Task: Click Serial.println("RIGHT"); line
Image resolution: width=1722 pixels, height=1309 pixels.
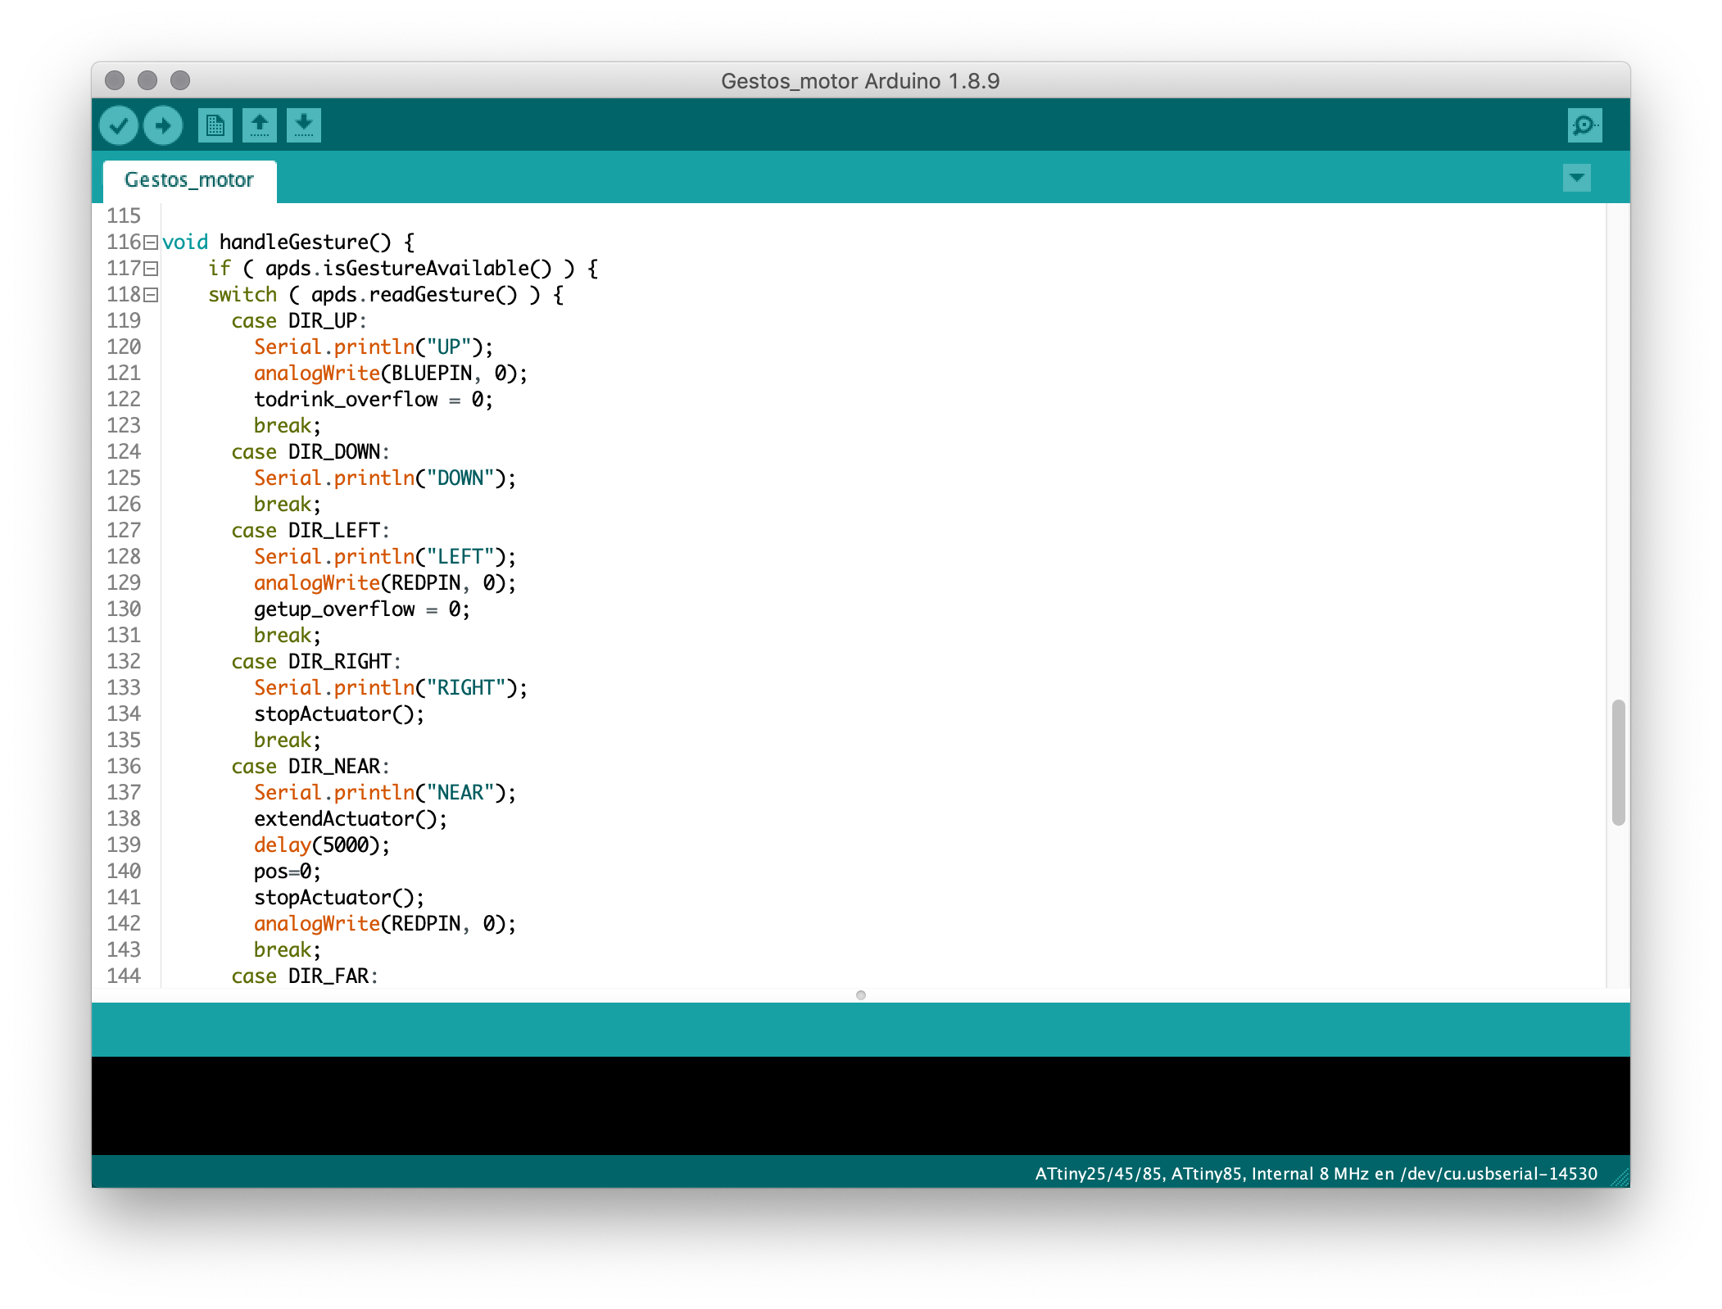Action: point(391,688)
